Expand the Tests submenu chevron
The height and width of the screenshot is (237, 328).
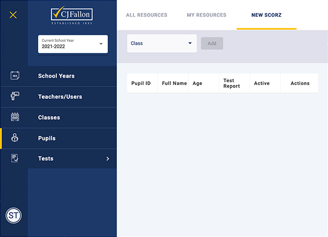pos(108,159)
